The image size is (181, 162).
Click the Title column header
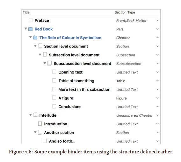pyautogui.click(x=26, y=12)
